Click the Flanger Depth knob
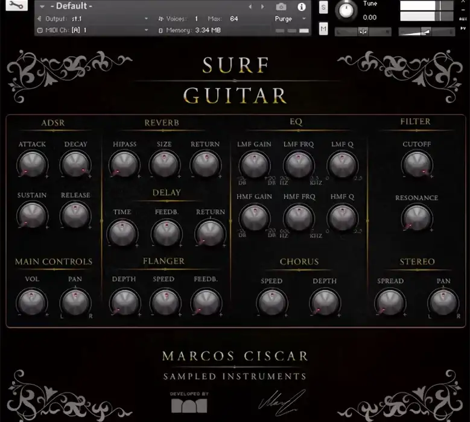 tap(125, 301)
